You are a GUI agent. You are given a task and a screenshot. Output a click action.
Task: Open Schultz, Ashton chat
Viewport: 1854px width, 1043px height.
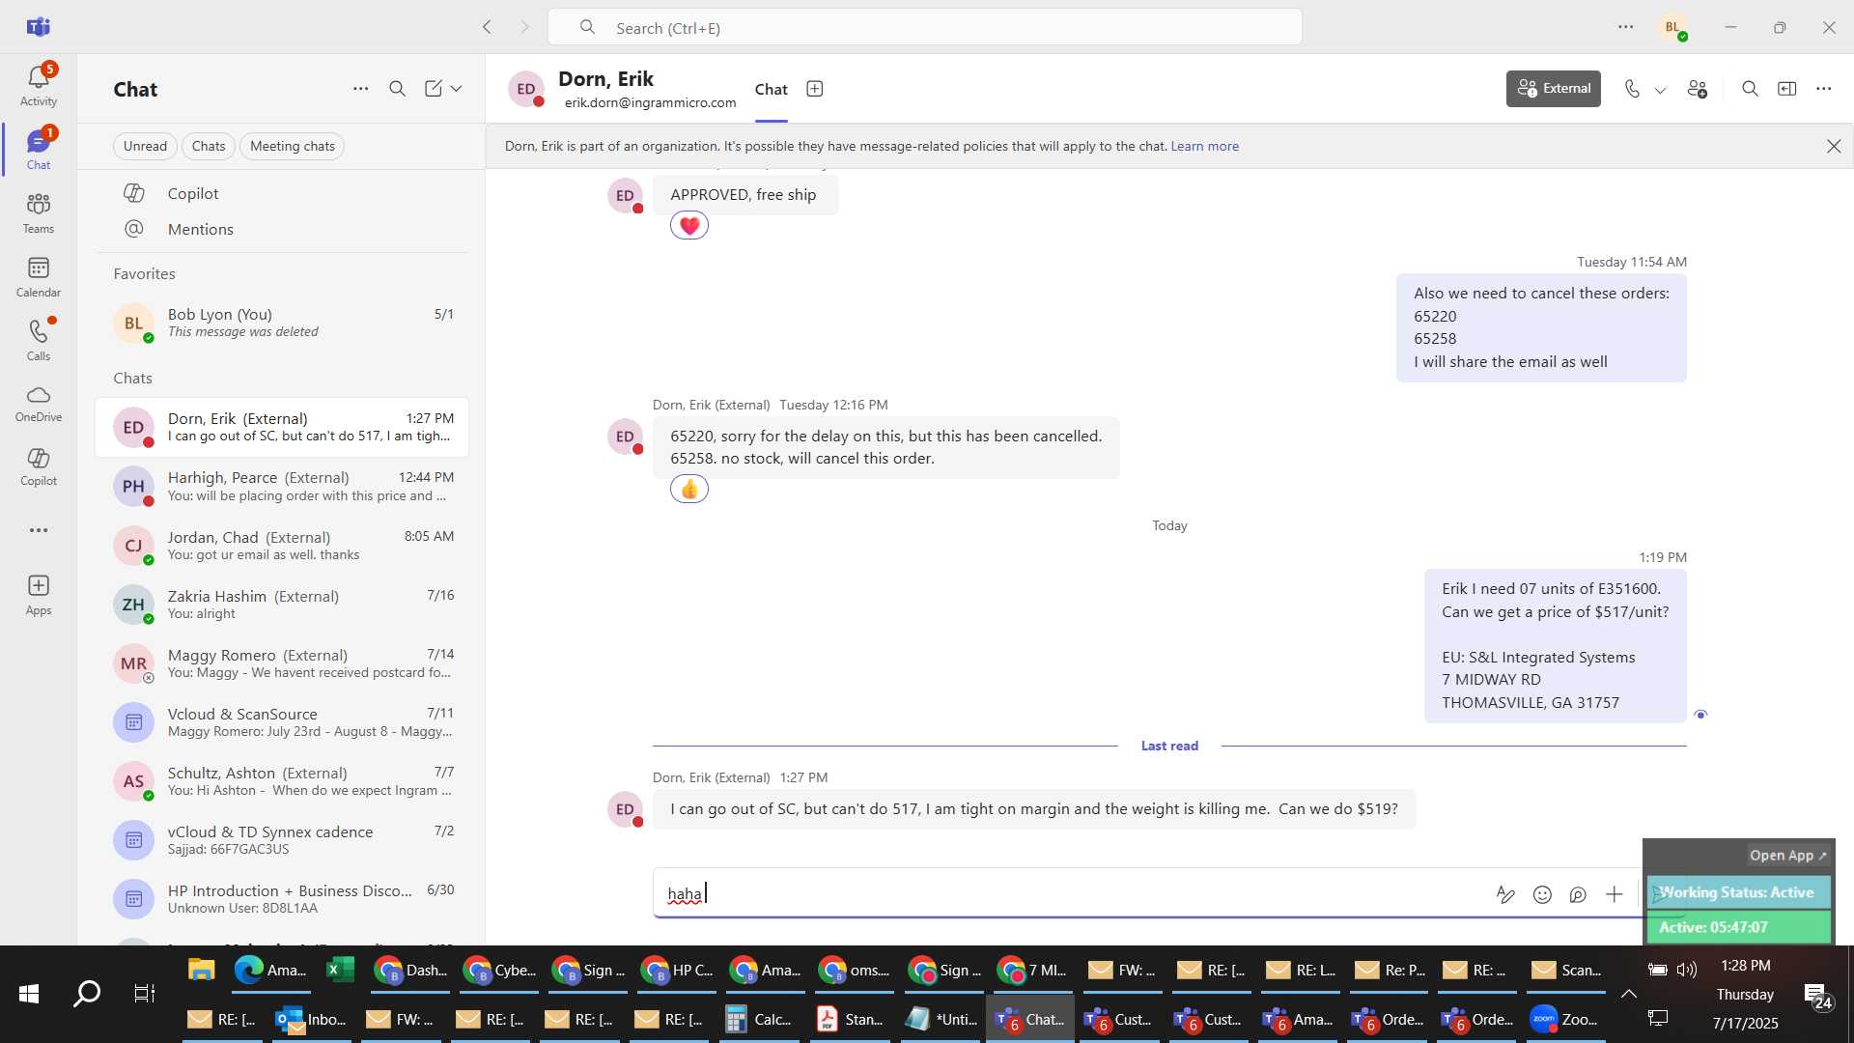[x=282, y=781]
